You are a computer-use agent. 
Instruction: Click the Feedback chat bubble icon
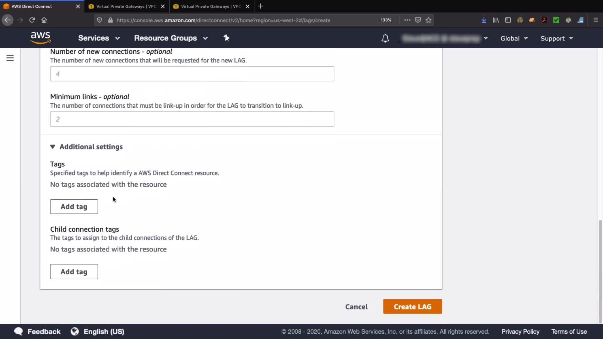(18, 331)
